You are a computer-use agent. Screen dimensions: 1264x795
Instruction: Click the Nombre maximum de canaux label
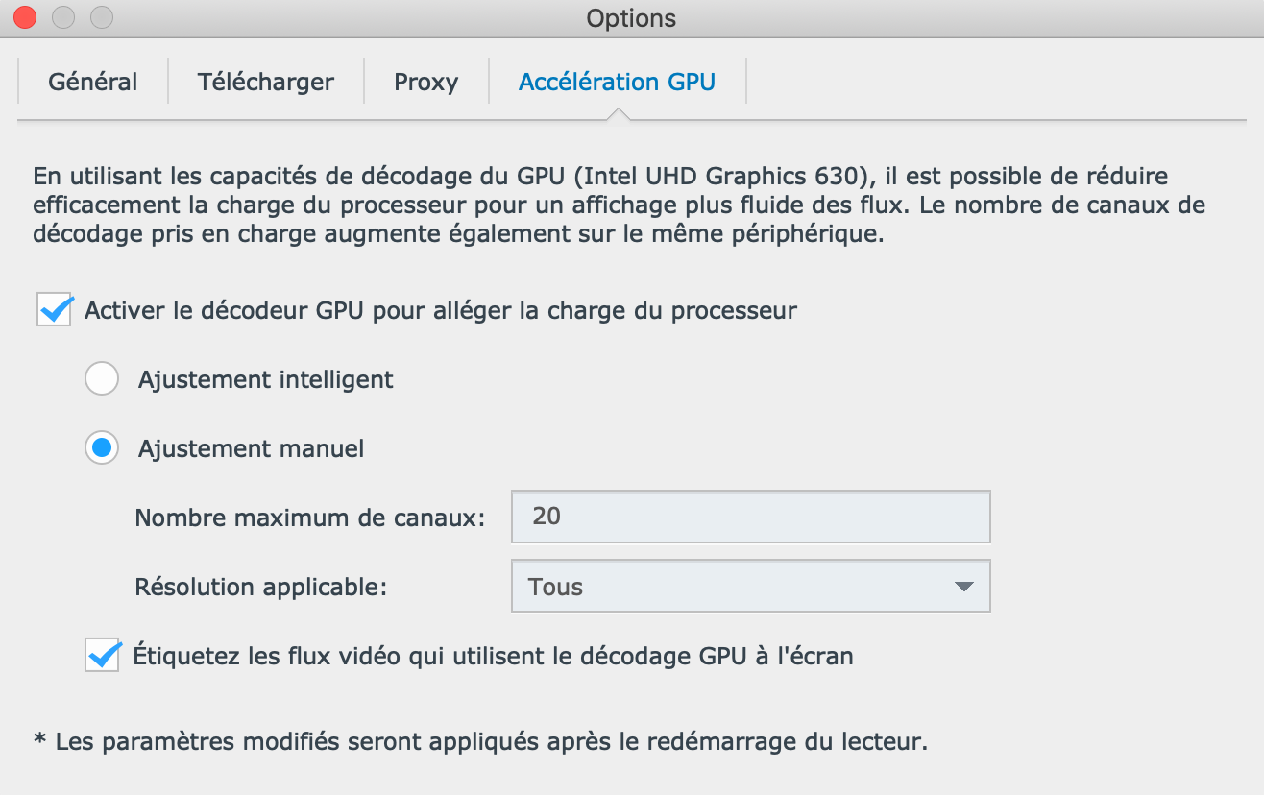click(x=310, y=518)
